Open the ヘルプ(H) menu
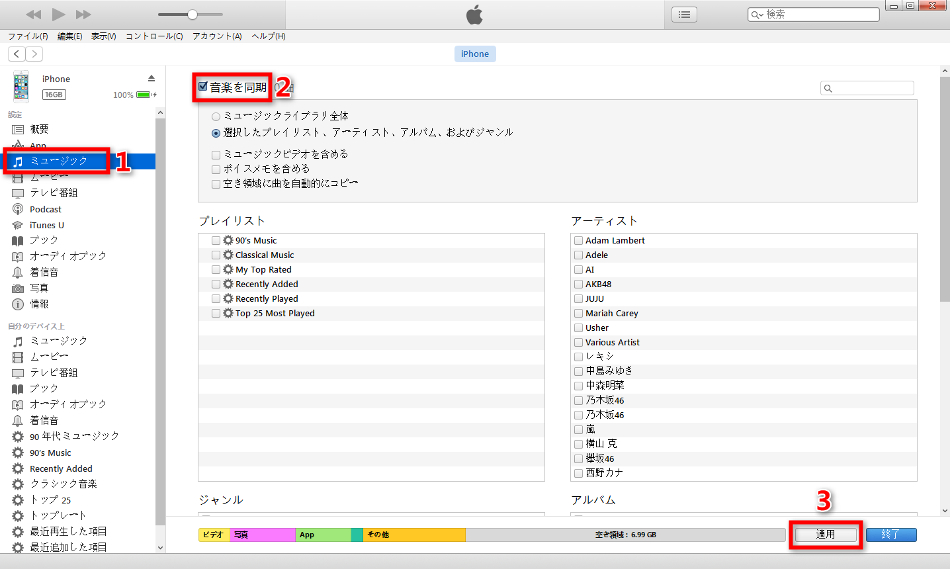Screen dimensions: 950x569 pos(269,36)
